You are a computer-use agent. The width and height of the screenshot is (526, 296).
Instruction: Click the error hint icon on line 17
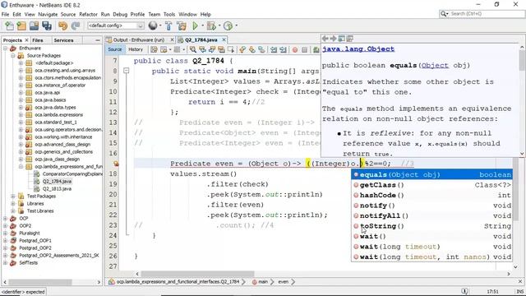[116, 164]
